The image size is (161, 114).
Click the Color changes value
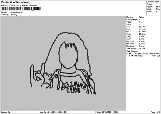coord(140,20)
